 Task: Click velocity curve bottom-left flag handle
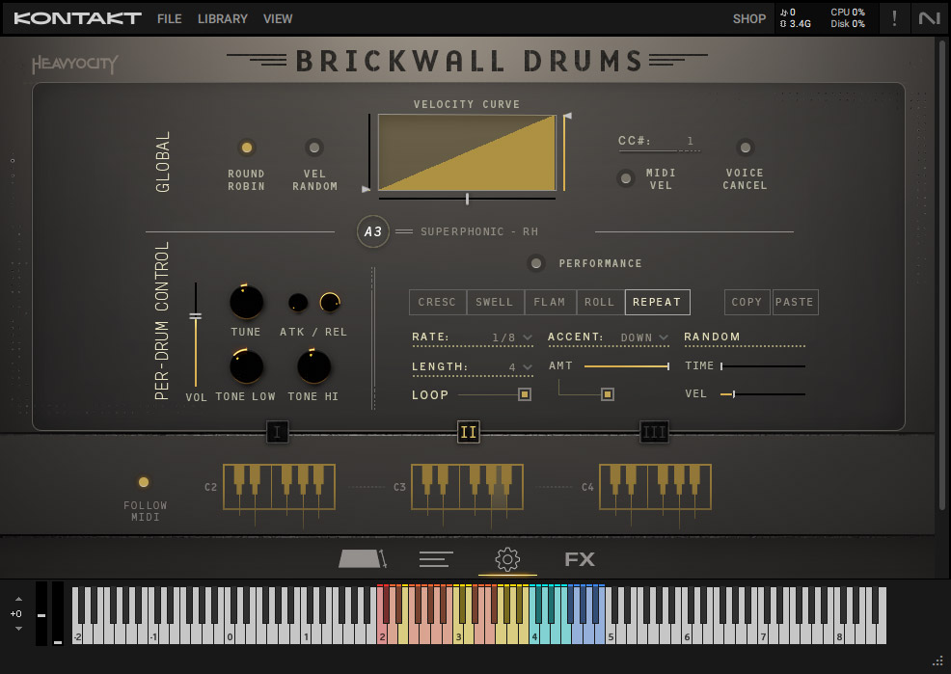point(366,189)
